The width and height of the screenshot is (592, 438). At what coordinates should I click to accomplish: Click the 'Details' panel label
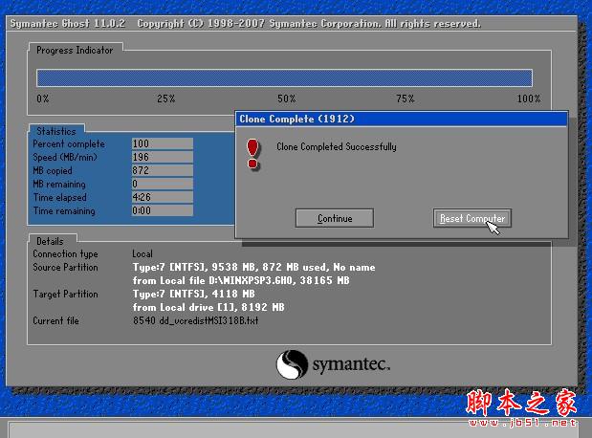pos(50,241)
